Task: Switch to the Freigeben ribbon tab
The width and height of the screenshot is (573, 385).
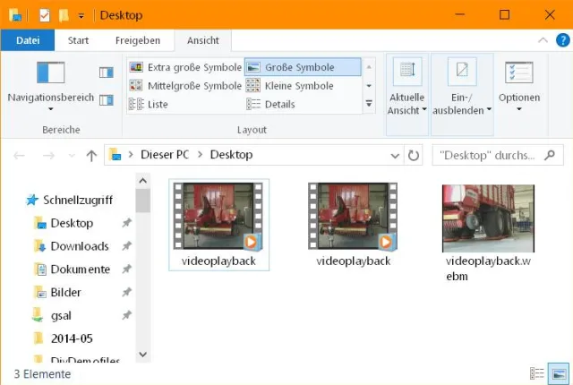Action: pyautogui.click(x=138, y=40)
